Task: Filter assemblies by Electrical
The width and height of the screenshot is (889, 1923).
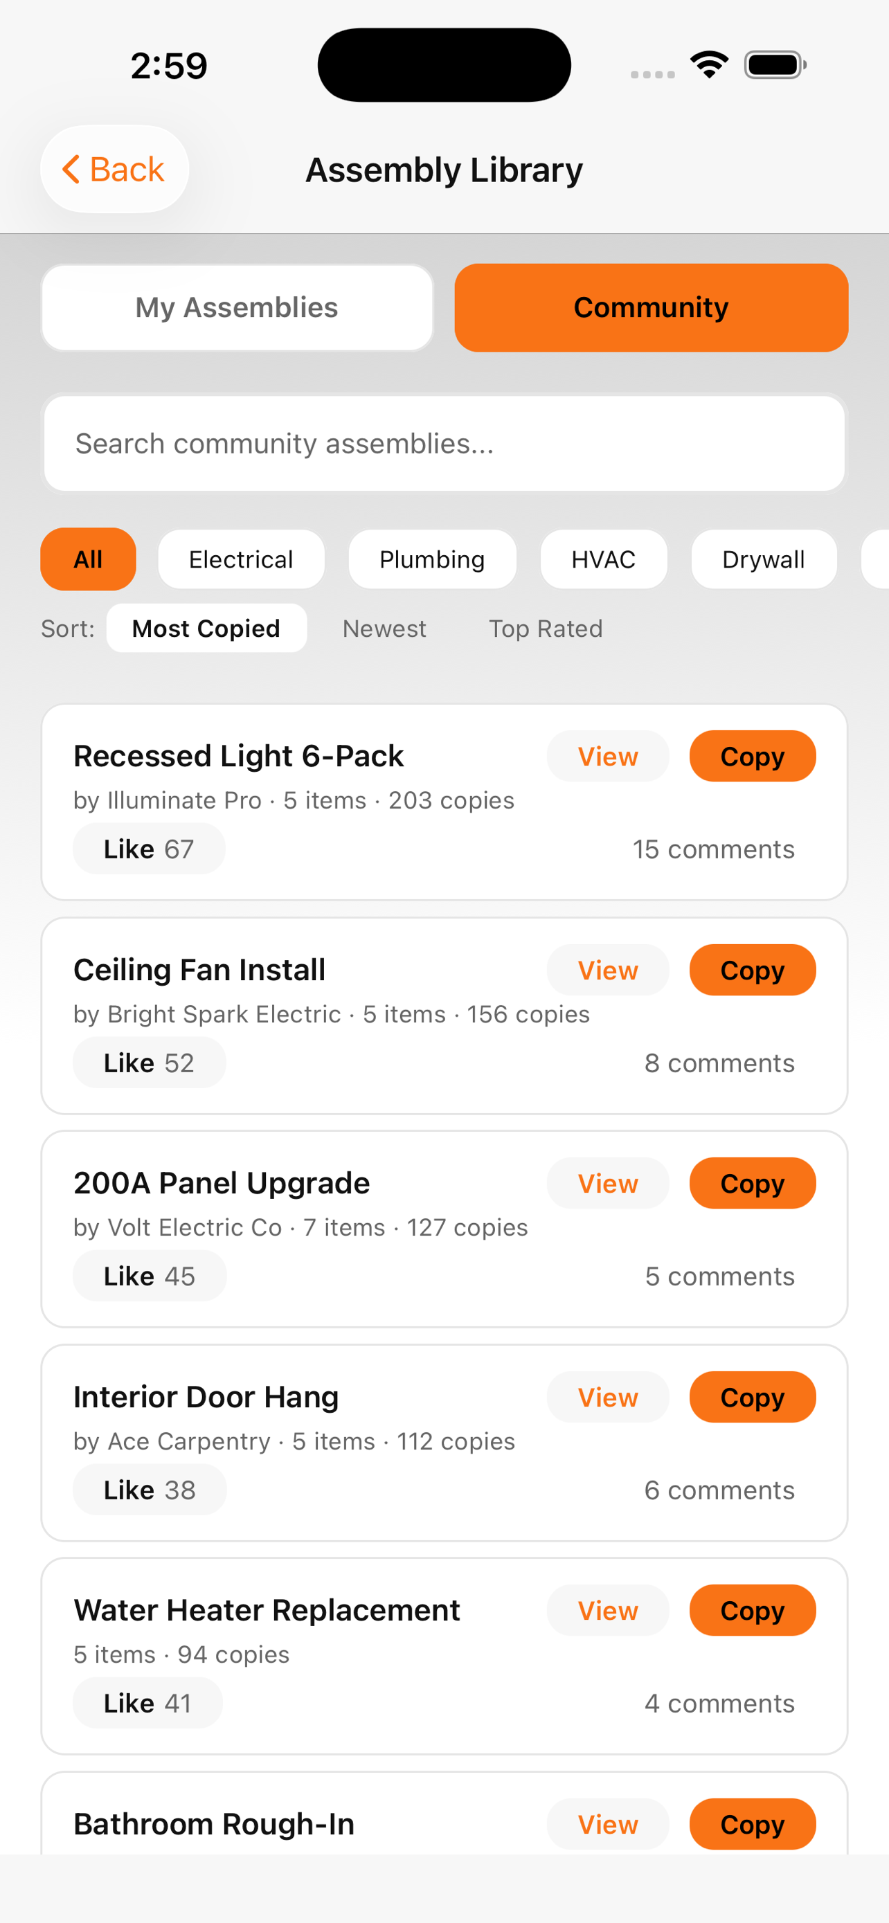Action: click(x=241, y=559)
